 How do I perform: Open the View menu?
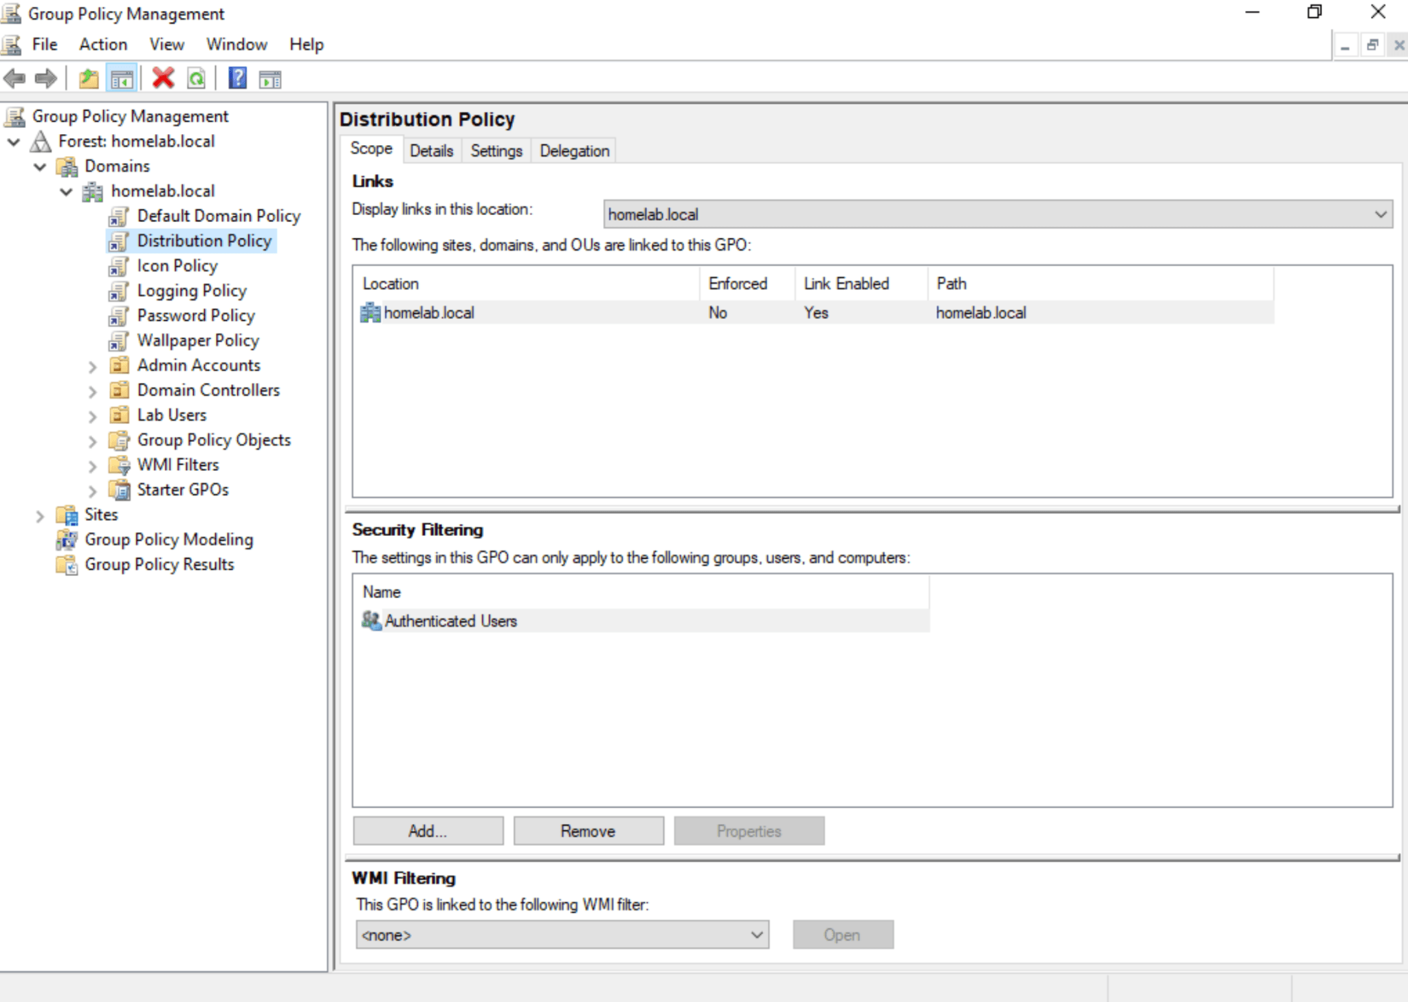point(167,45)
